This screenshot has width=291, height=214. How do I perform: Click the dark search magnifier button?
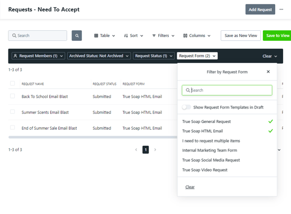[77, 35]
